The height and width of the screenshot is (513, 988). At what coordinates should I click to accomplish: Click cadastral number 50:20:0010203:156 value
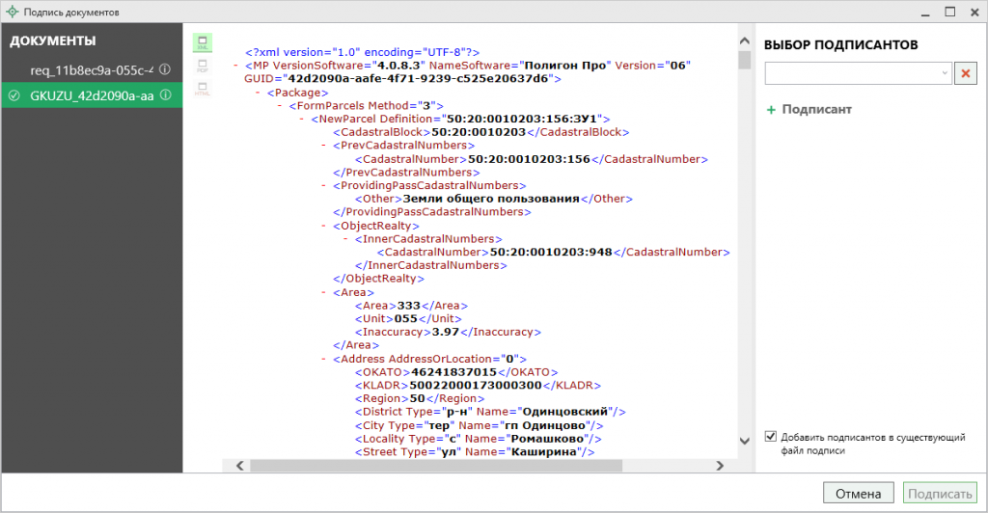click(x=529, y=159)
